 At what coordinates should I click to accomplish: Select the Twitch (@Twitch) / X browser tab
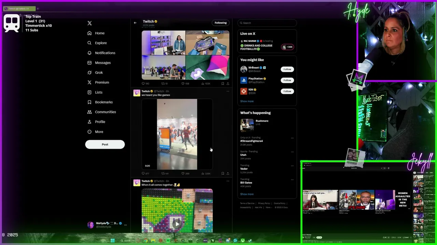[x=19, y=9]
